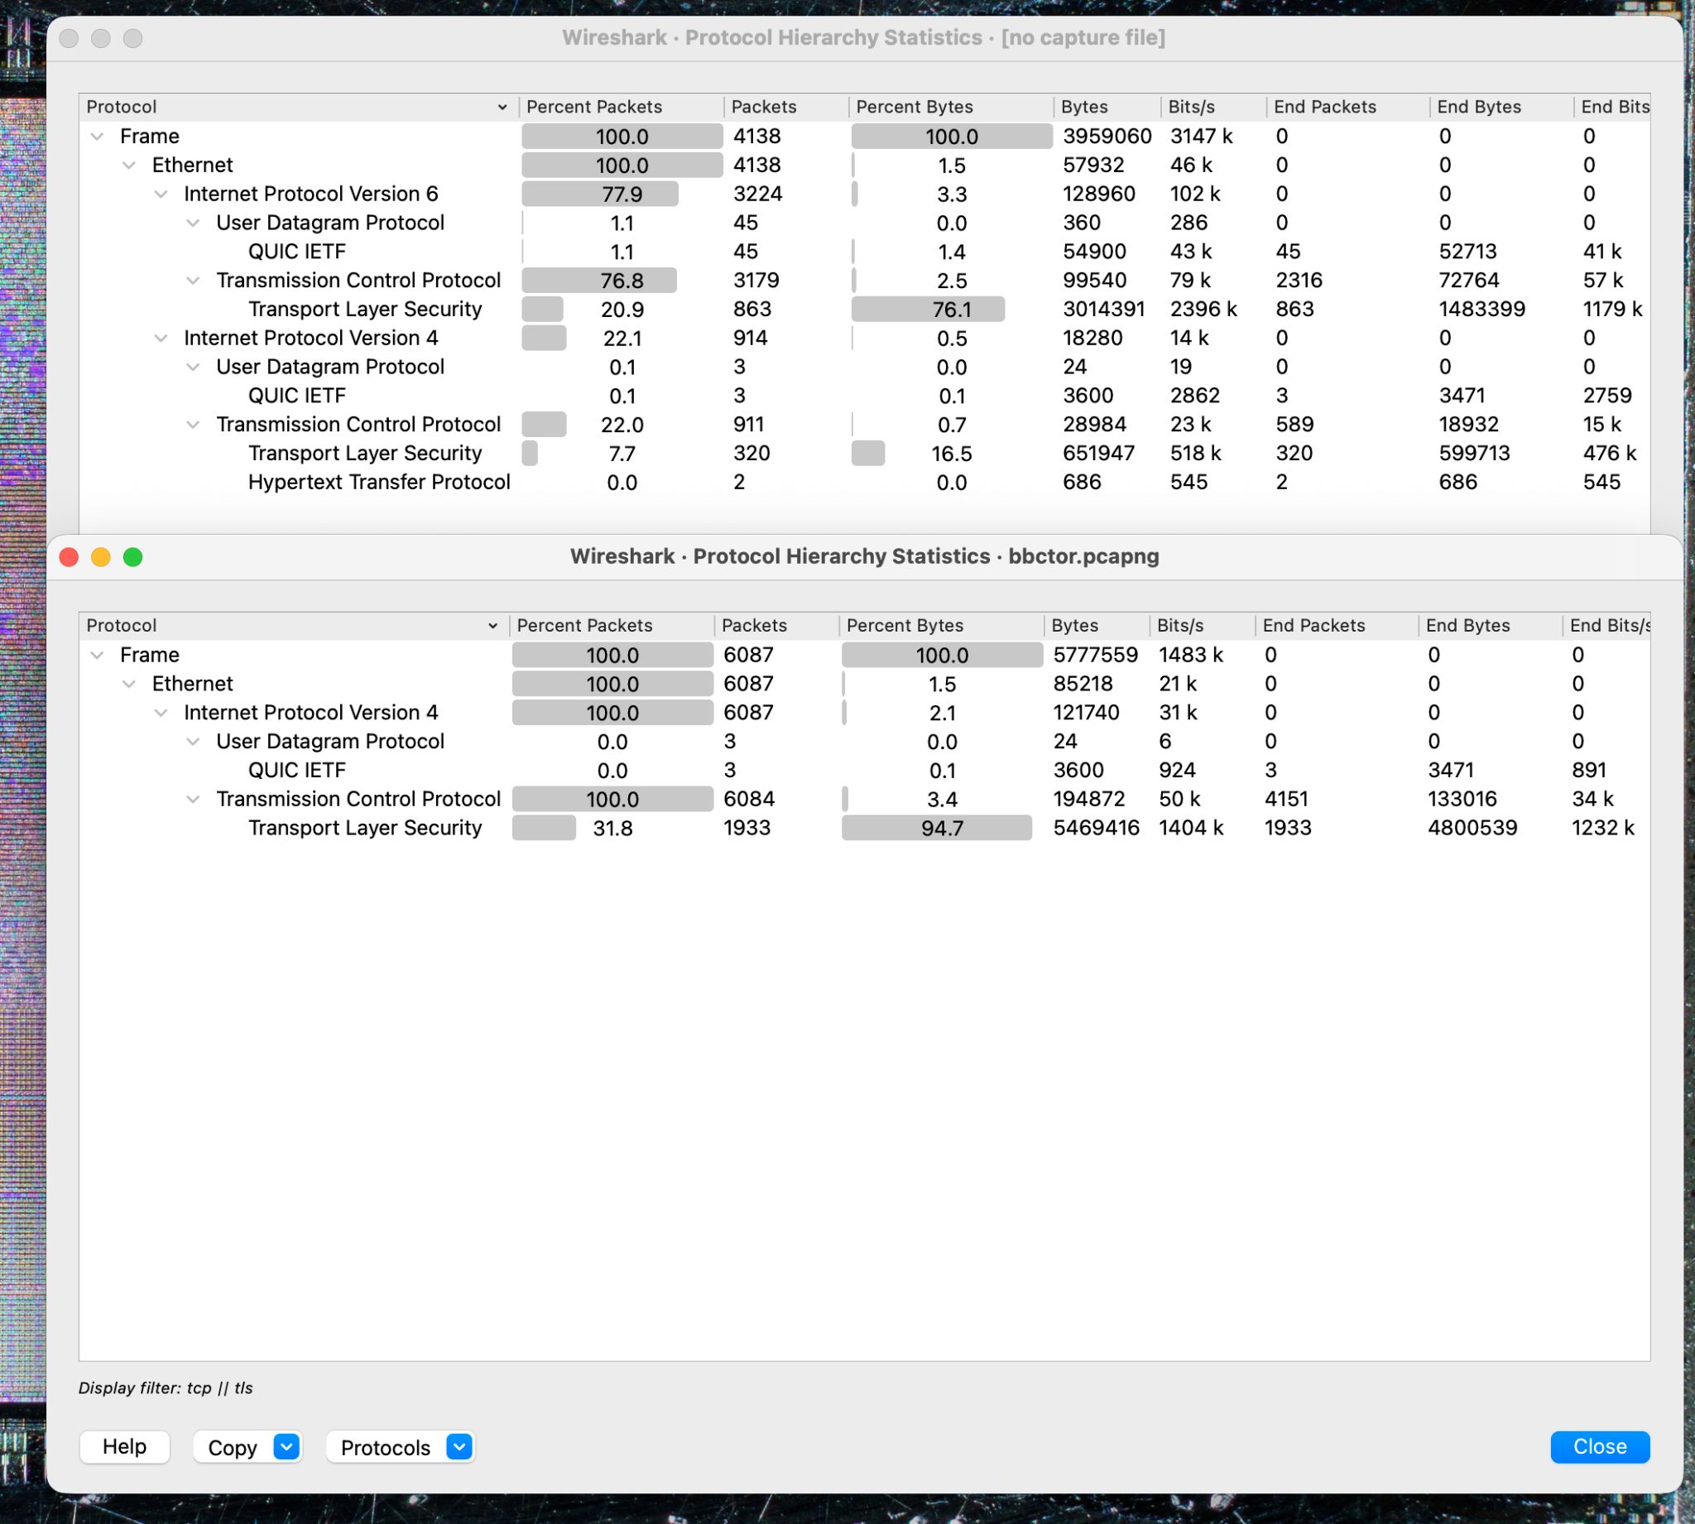This screenshot has width=1695, height=1524.
Task: Sort by Protocol column in no capture file window
Action: click(298, 107)
